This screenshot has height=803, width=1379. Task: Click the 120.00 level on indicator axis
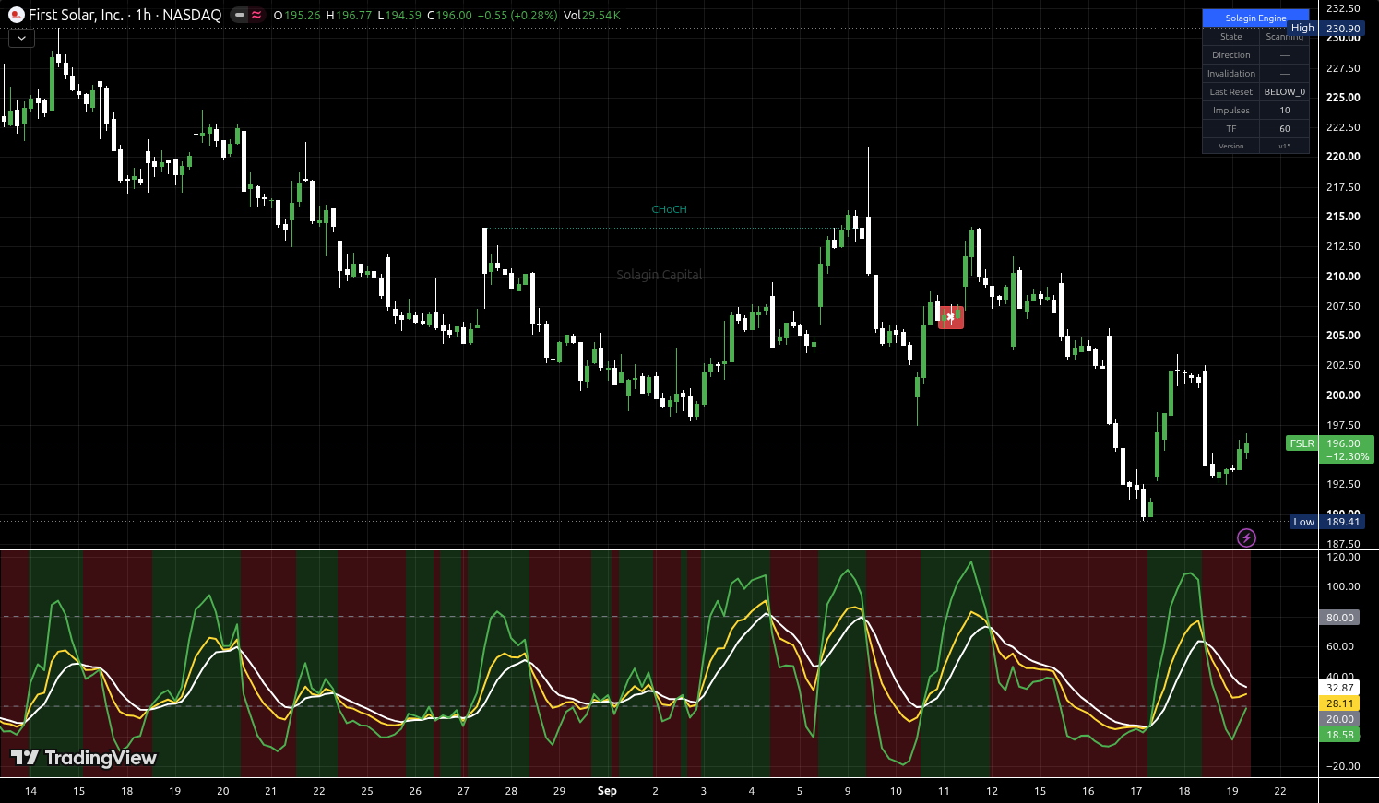tap(1343, 557)
